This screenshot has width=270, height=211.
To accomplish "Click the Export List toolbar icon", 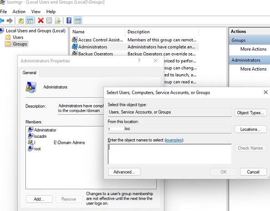I will point(58,21).
